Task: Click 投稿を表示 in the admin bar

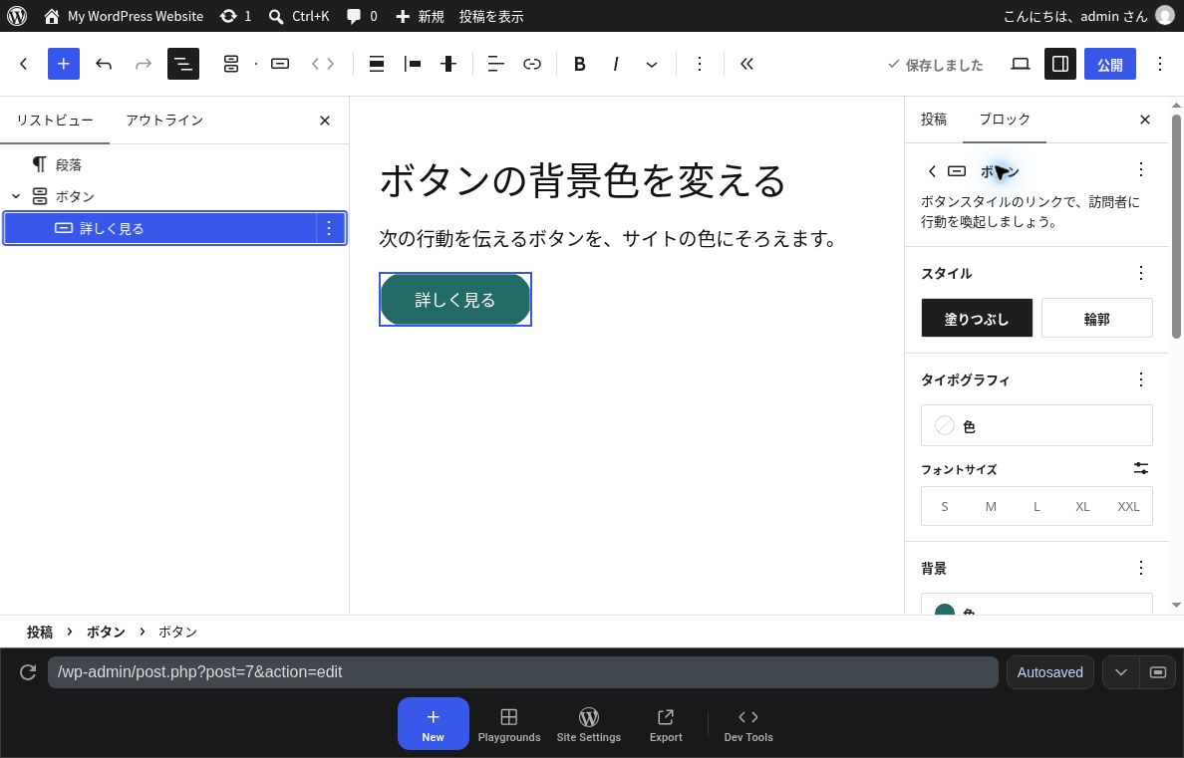Action: pyautogui.click(x=491, y=16)
